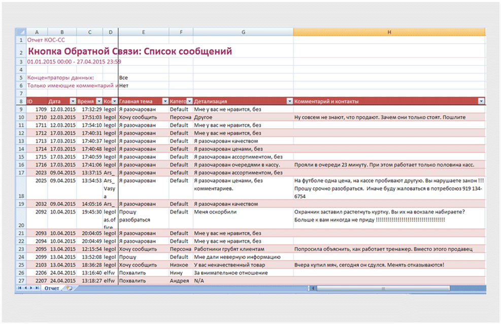This screenshot has height=324, width=501.
Task: Expand the Главная тема filter arrow
Action: (165, 101)
